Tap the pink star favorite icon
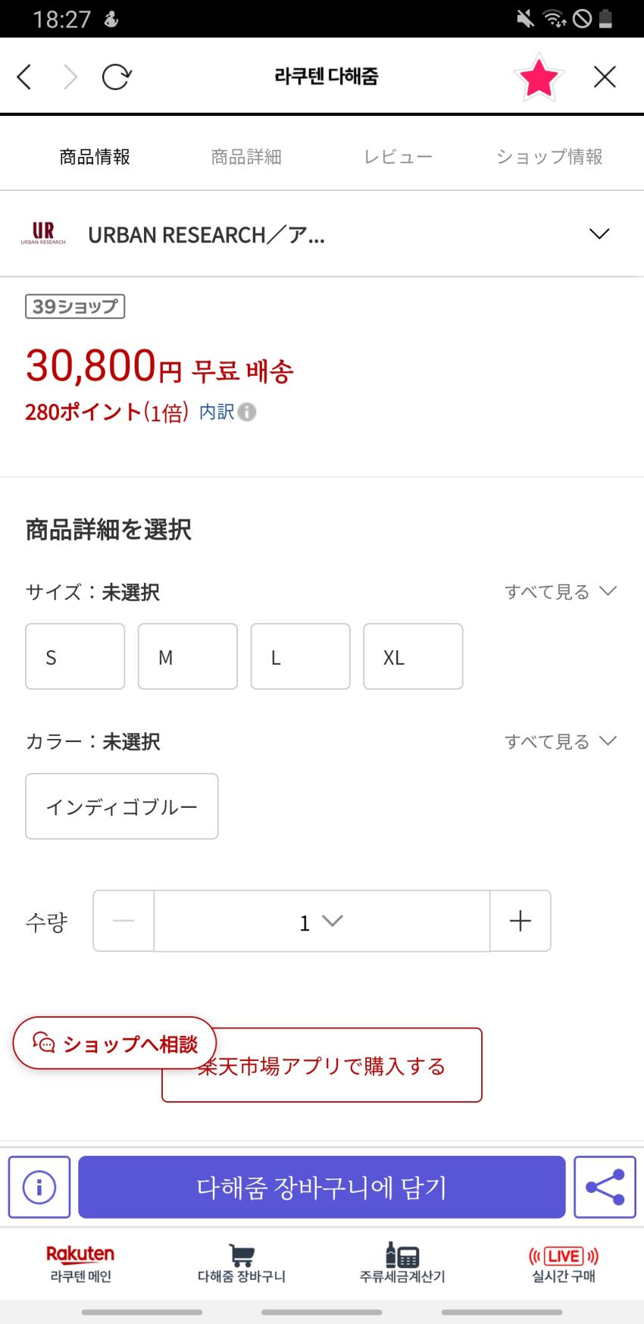The height and width of the screenshot is (1324, 644). (538, 77)
